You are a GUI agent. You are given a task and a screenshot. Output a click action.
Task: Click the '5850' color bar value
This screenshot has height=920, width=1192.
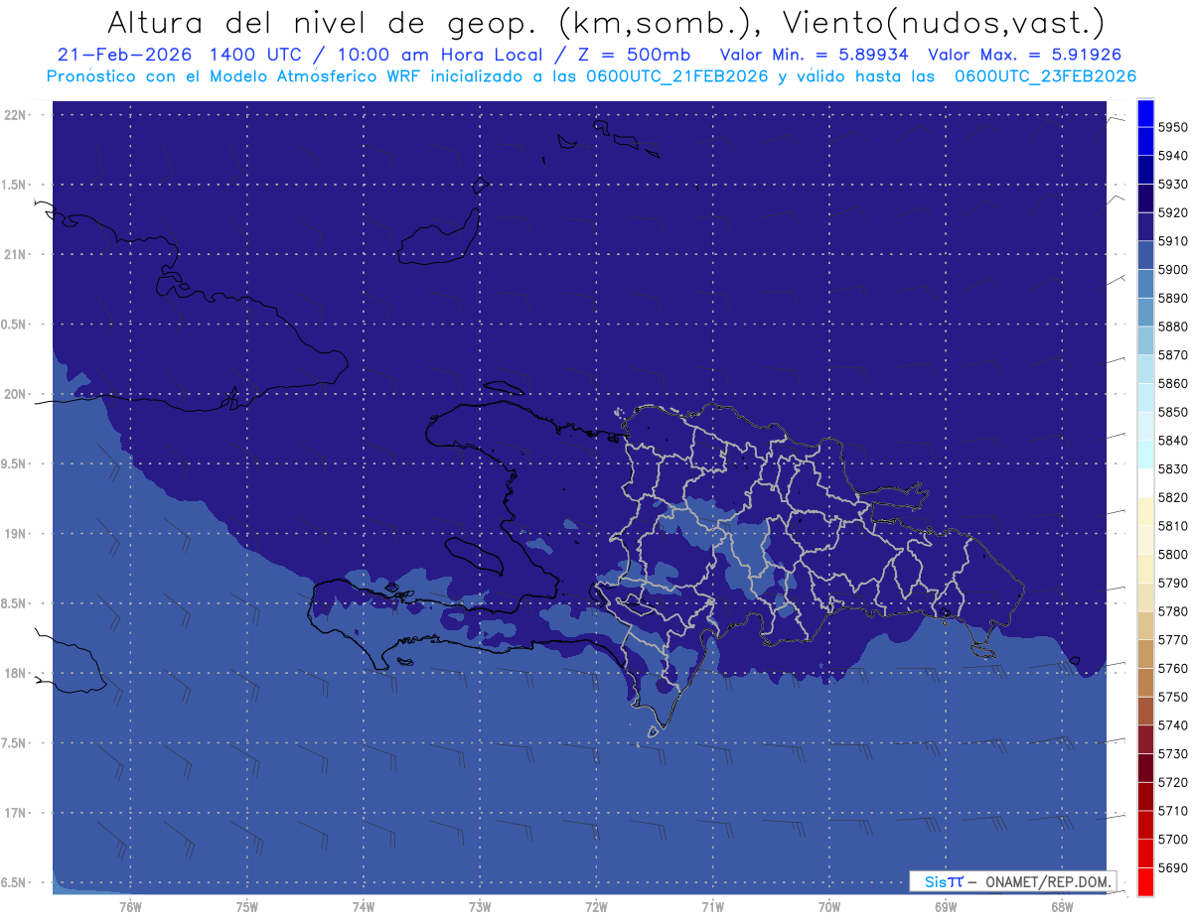point(1173,412)
